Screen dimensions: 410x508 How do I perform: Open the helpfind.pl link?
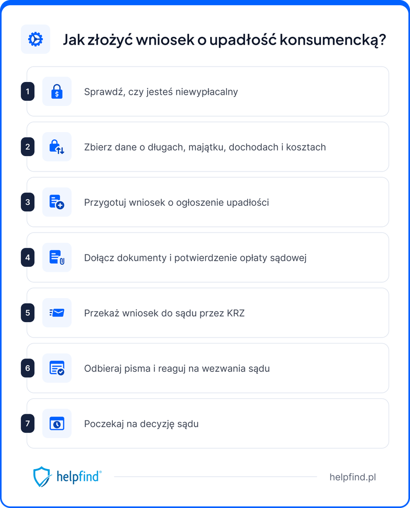pyautogui.click(x=353, y=477)
